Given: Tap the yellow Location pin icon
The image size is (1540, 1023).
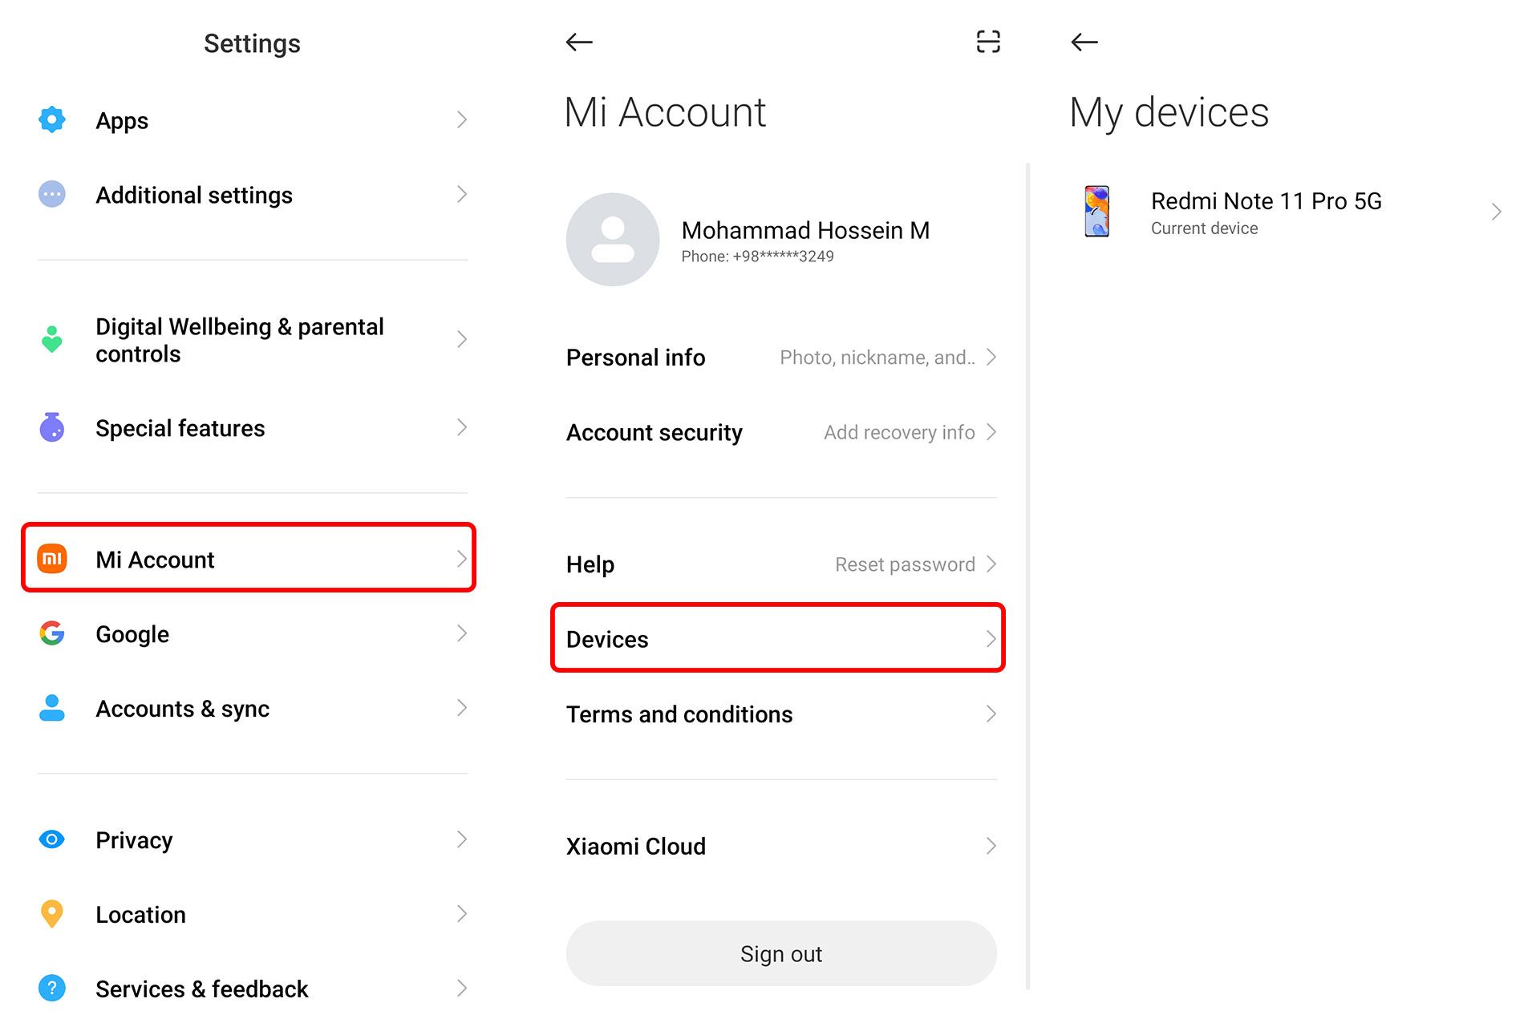Looking at the screenshot, I should [52, 914].
